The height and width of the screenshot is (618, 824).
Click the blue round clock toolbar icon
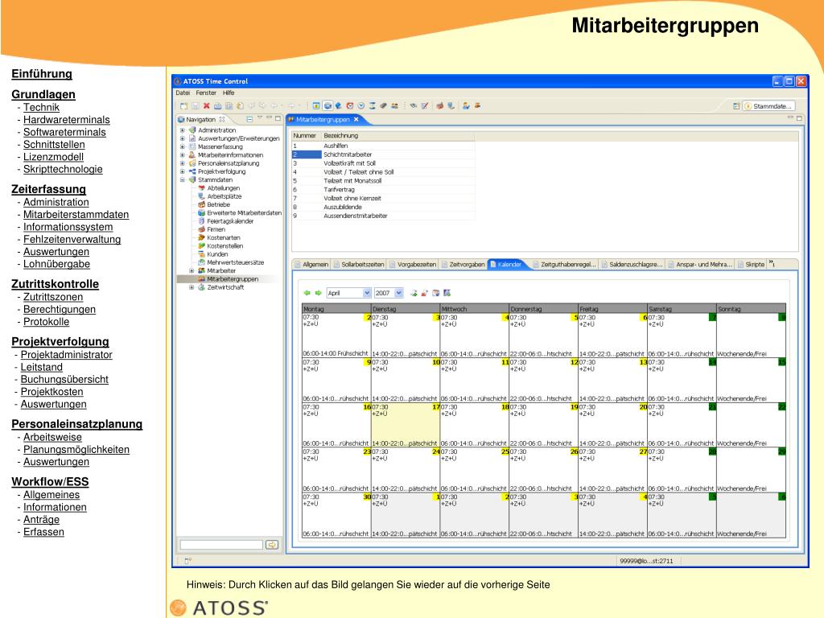click(361, 106)
